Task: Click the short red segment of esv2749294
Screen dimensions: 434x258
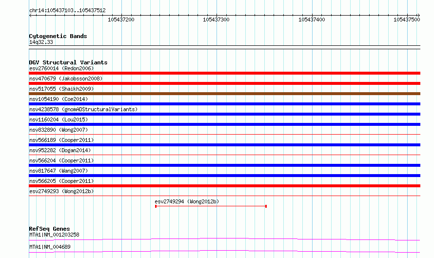Action: tap(211, 206)
